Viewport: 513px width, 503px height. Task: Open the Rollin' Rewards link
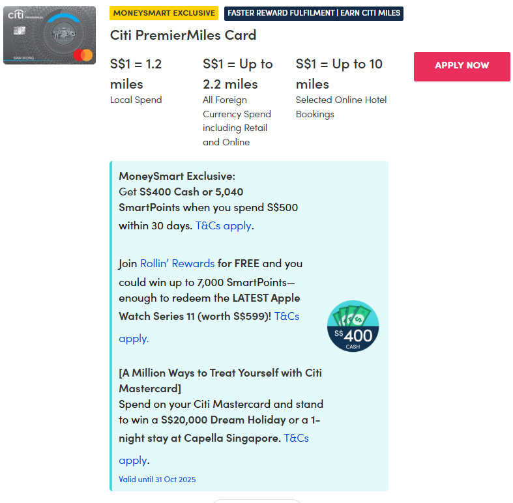(x=177, y=264)
